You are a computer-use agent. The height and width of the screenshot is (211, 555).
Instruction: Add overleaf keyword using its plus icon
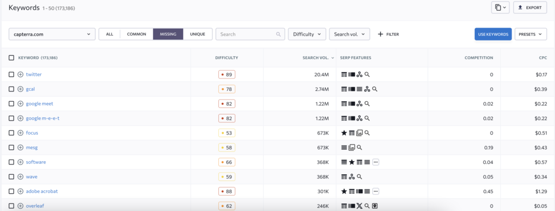click(21, 206)
